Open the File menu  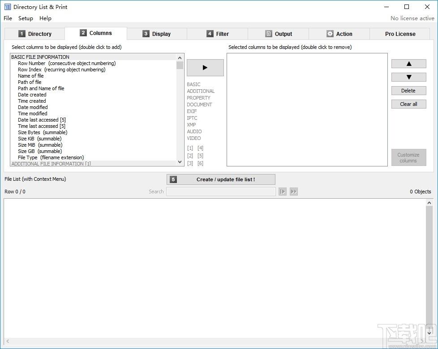coord(8,18)
